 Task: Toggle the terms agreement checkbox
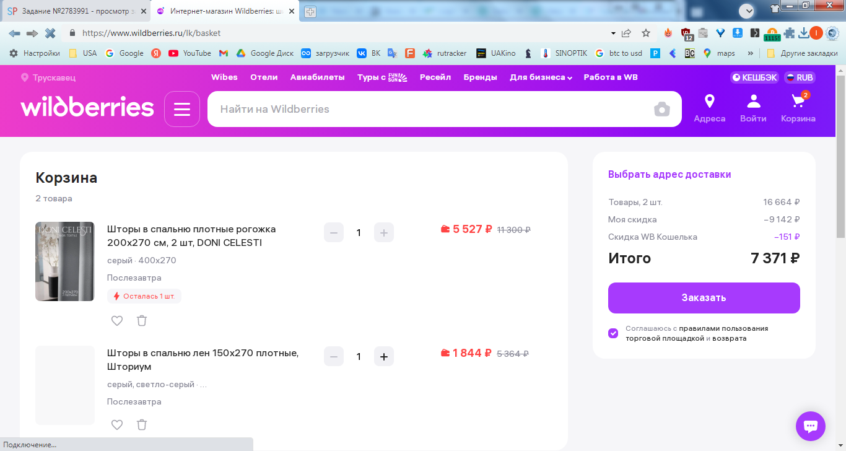pyautogui.click(x=613, y=333)
